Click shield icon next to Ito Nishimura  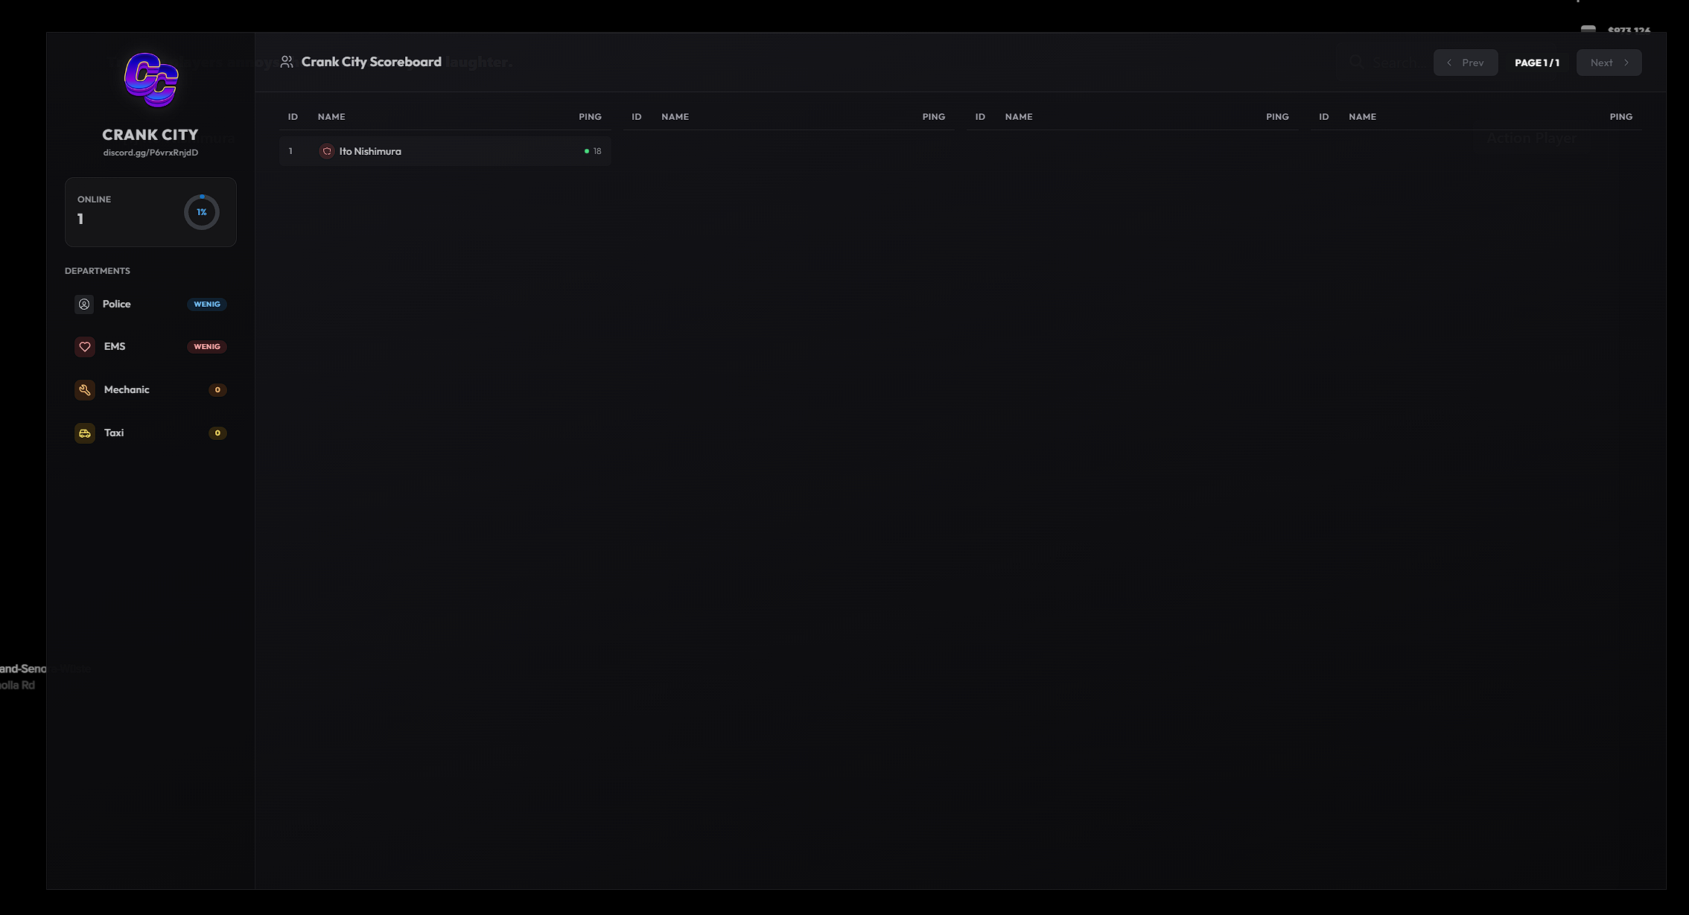tap(326, 151)
